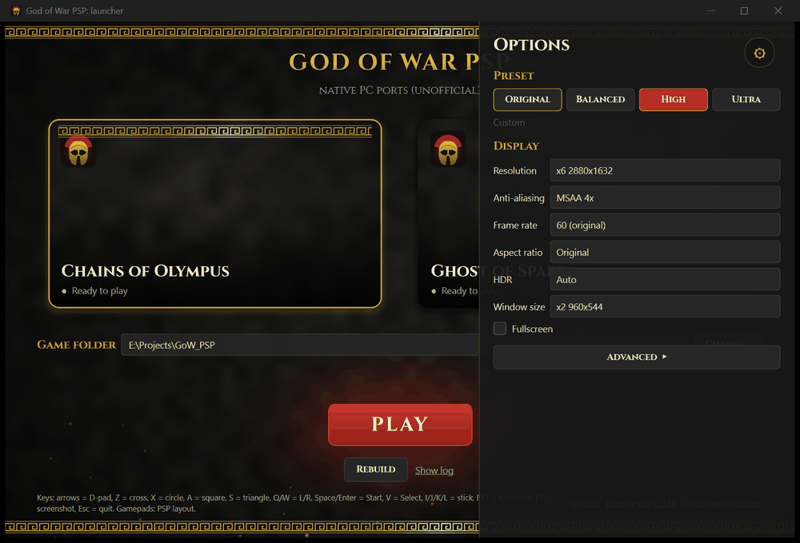Minimize the launcher window
Screen dimensions: 800x543
tap(710, 10)
